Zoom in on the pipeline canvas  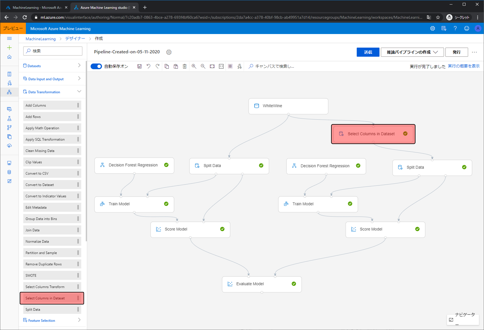point(194,66)
